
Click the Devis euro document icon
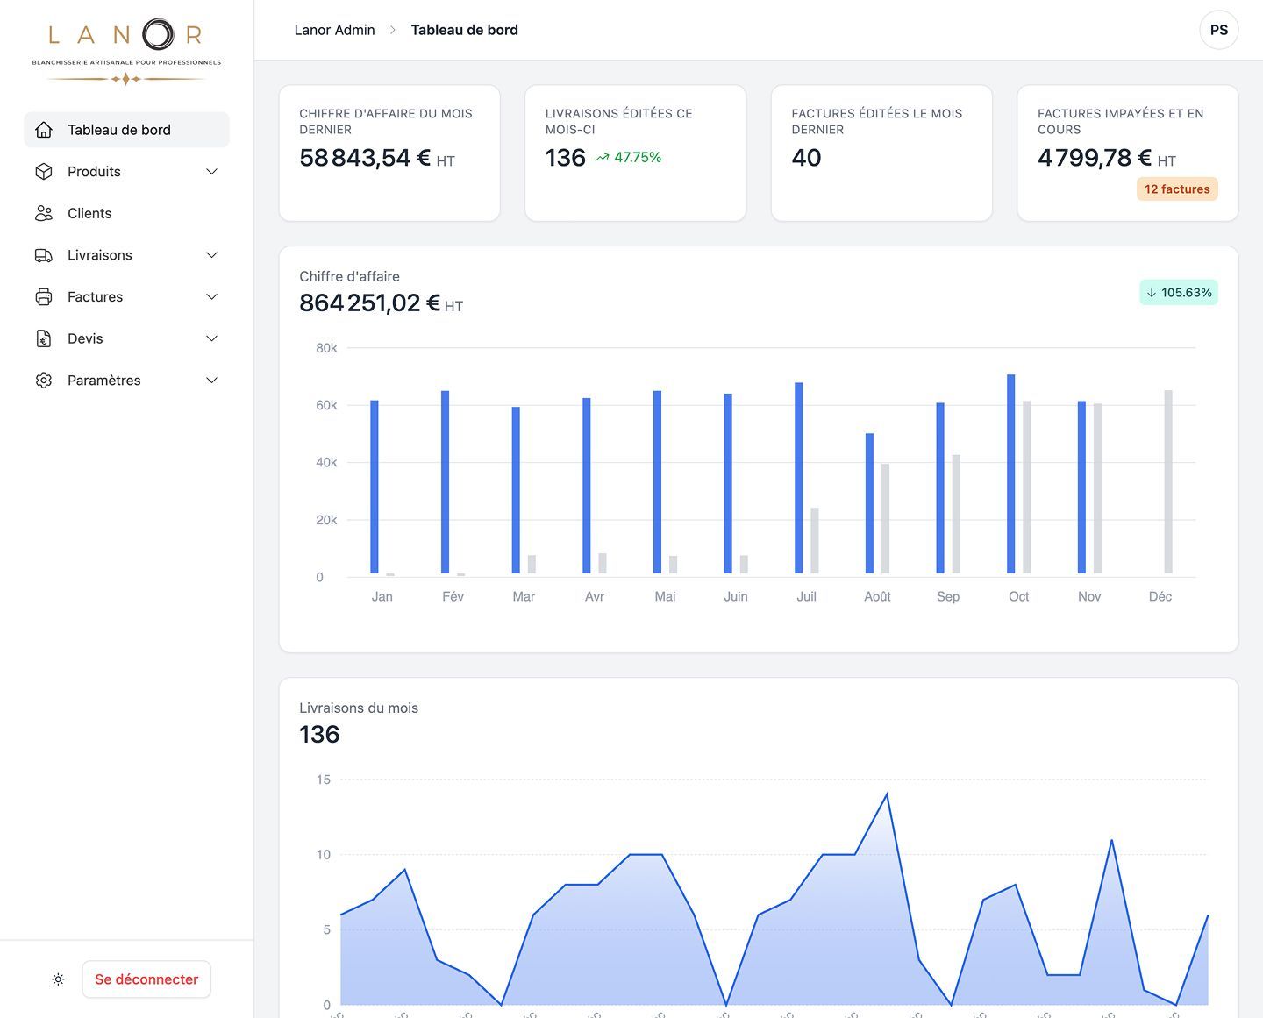[x=44, y=338]
